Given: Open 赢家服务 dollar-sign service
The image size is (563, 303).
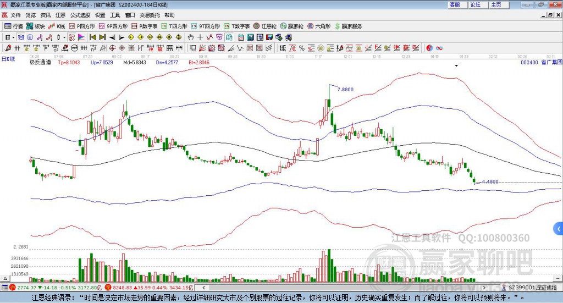Looking at the screenshot, I should [348, 26].
